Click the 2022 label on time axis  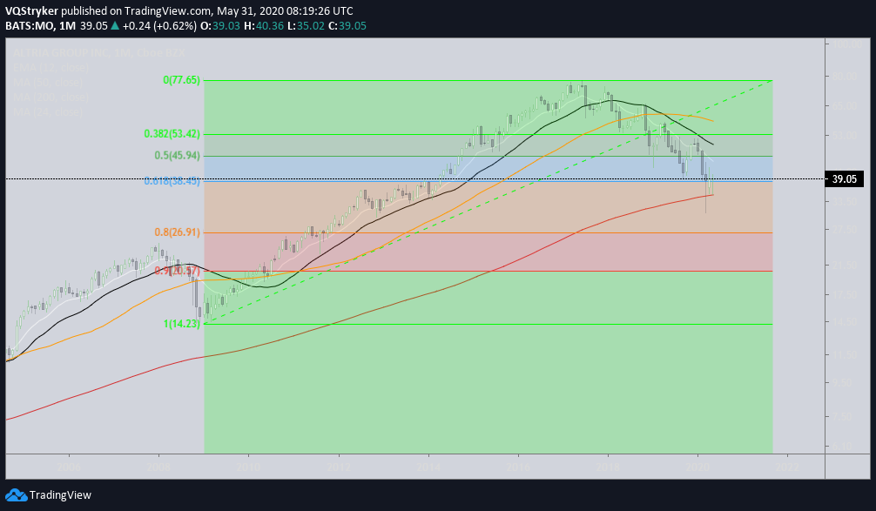[x=788, y=467]
